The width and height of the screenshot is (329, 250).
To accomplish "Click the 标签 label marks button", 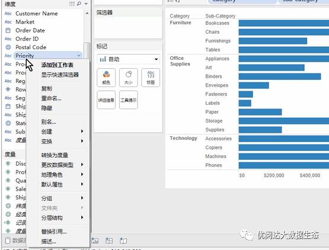I will point(151,78).
